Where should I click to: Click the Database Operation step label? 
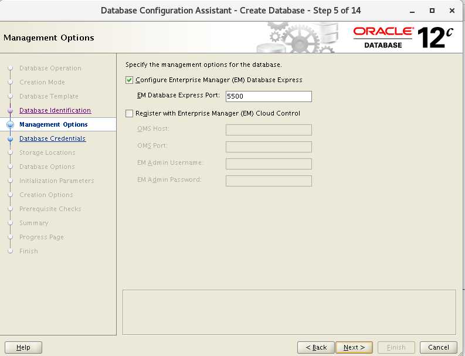click(50, 68)
